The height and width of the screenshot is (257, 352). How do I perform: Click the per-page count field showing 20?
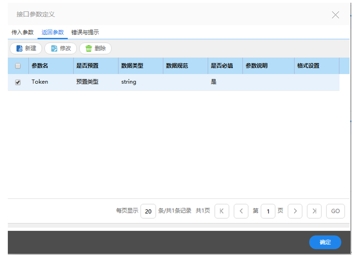click(x=148, y=211)
